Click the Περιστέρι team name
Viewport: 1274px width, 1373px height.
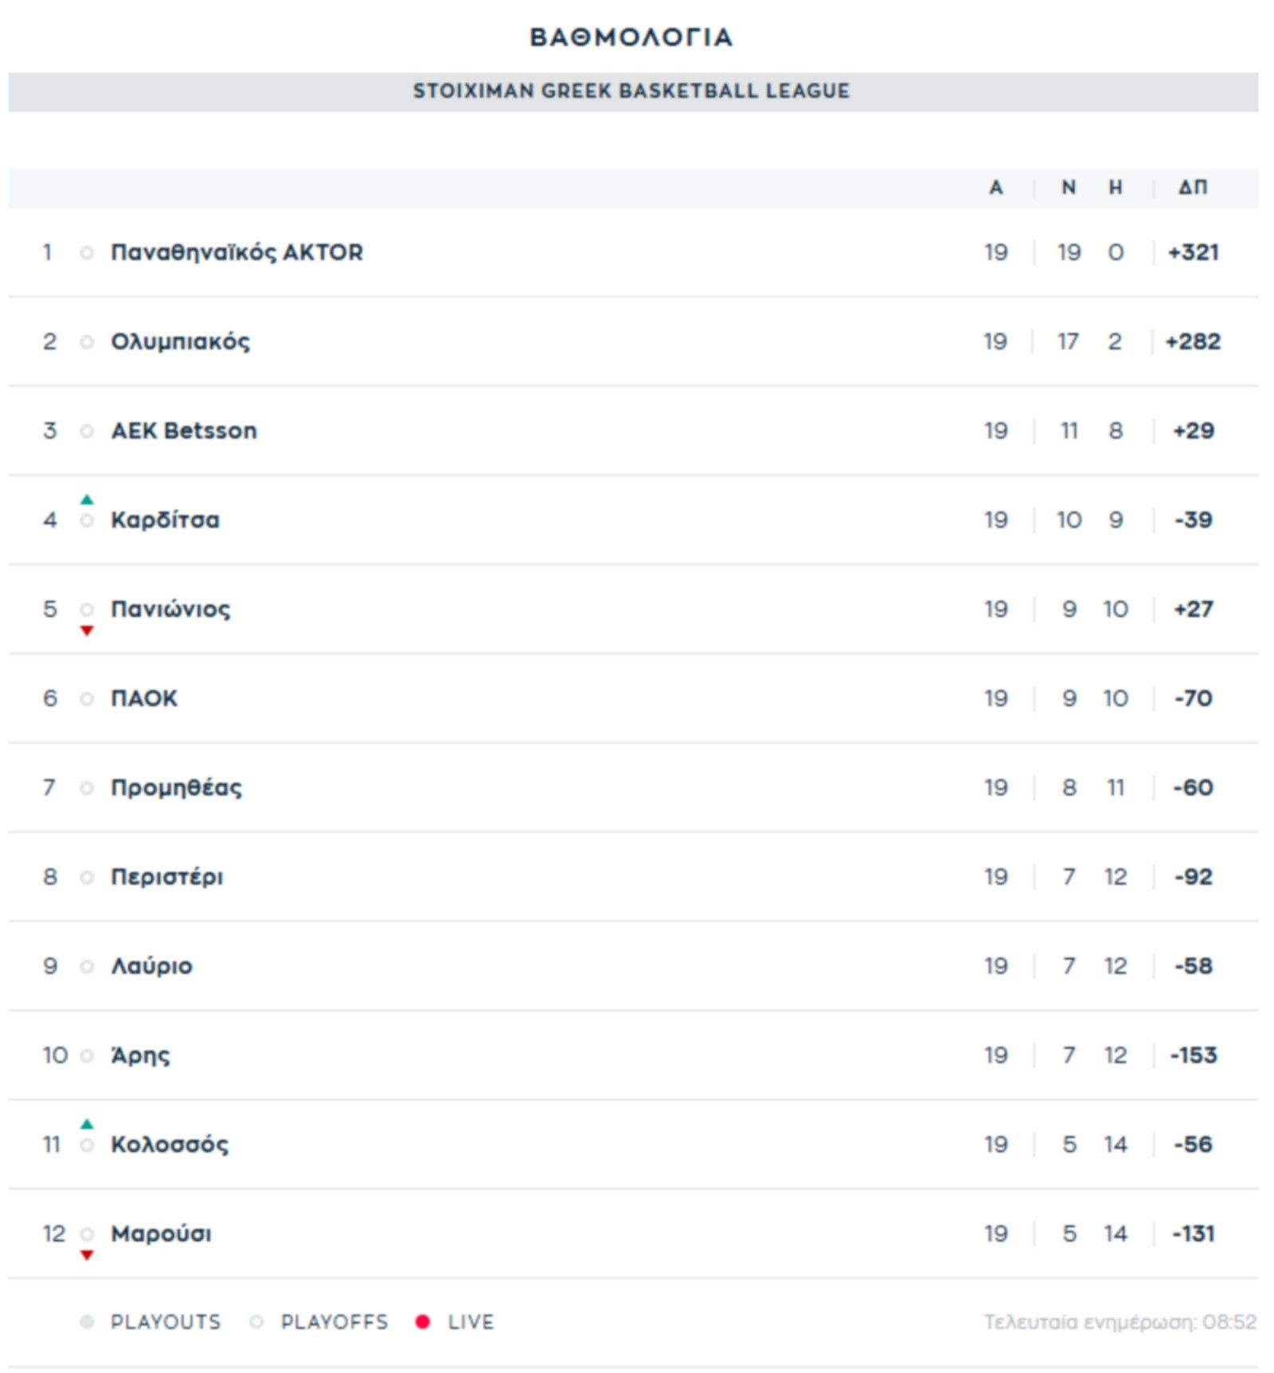coord(166,877)
